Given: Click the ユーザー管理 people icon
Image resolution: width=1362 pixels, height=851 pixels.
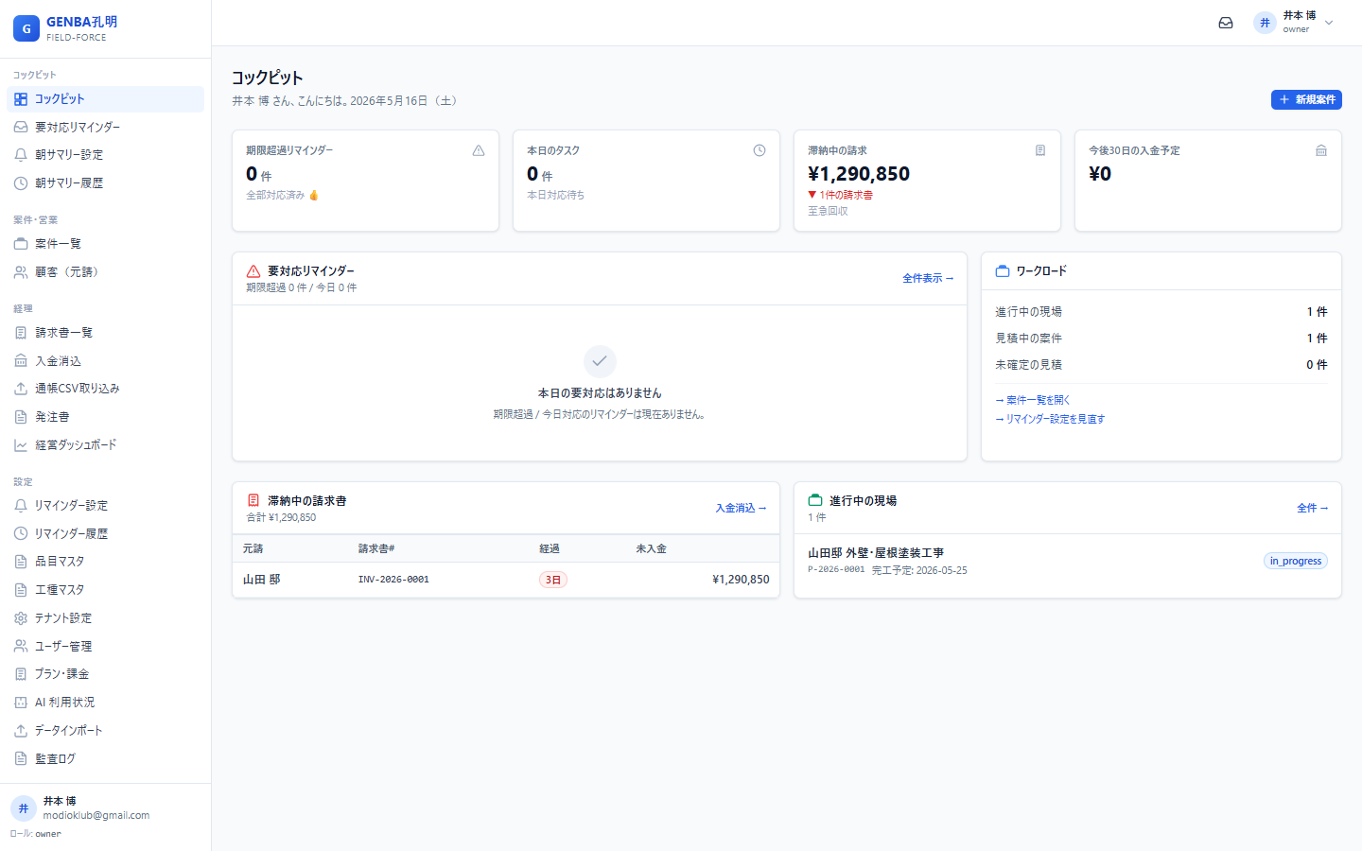Looking at the screenshot, I should pos(21,647).
